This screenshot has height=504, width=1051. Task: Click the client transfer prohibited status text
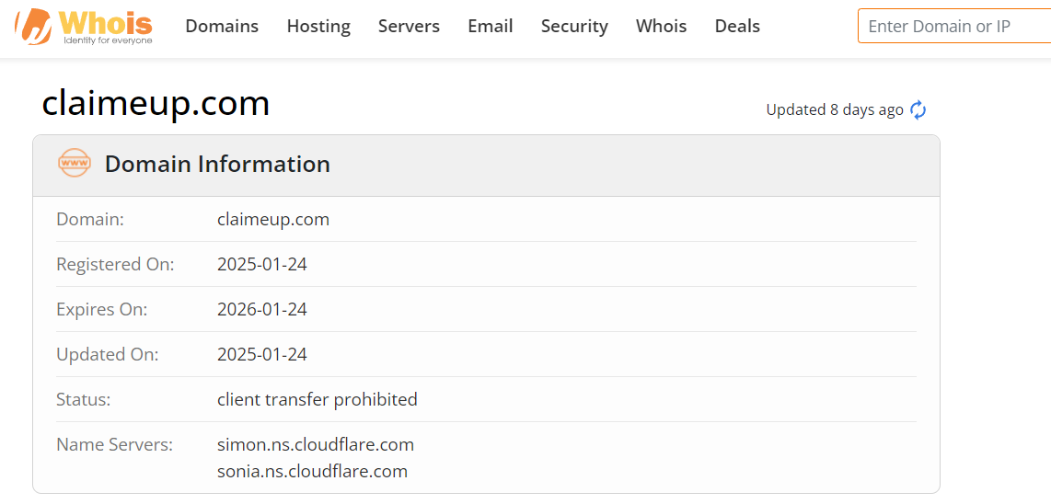click(x=318, y=400)
